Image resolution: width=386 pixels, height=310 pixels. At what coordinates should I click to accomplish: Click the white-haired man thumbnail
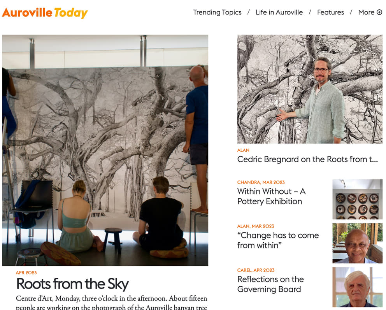pyautogui.click(x=358, y=287)
